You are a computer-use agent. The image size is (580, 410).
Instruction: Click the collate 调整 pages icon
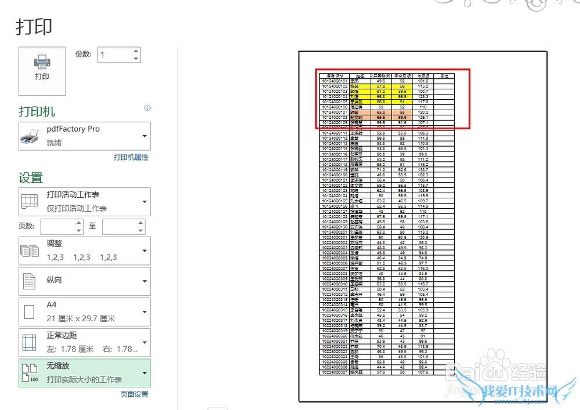point(30,251)
